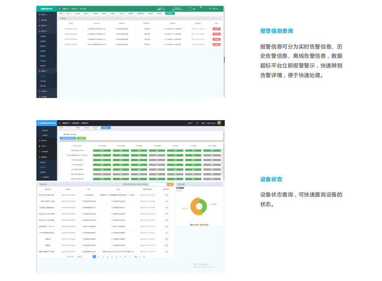The width and height of the screenshot is (382, 281).
Task: Click the blue button under the device status heading
Action: coord(68,138)
